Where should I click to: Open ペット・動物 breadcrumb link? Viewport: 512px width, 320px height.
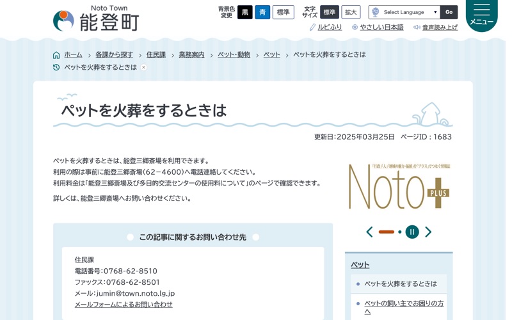[x=234, y=55]
